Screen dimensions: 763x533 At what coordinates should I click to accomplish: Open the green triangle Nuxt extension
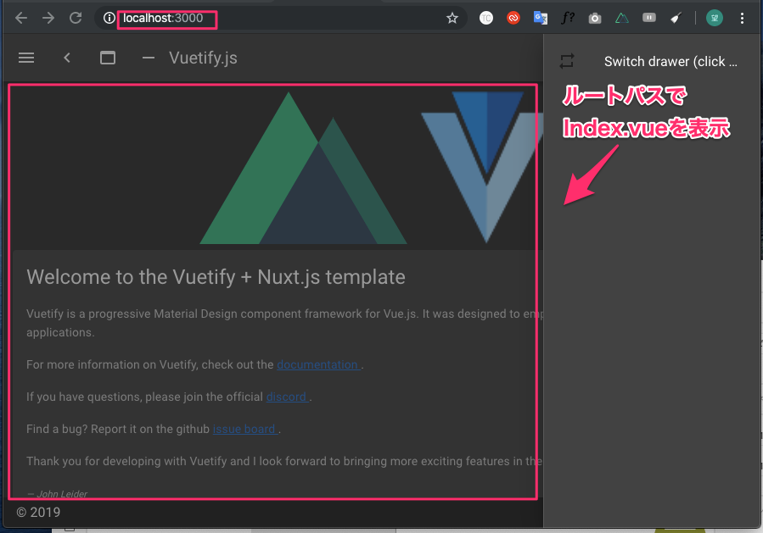(622, 19)
